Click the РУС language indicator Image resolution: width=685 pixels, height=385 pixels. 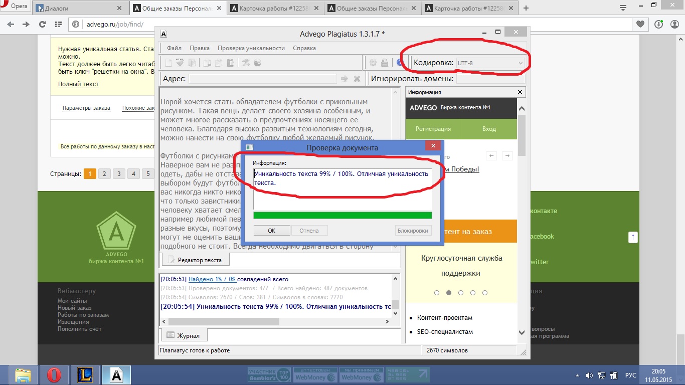coord(630,375)
